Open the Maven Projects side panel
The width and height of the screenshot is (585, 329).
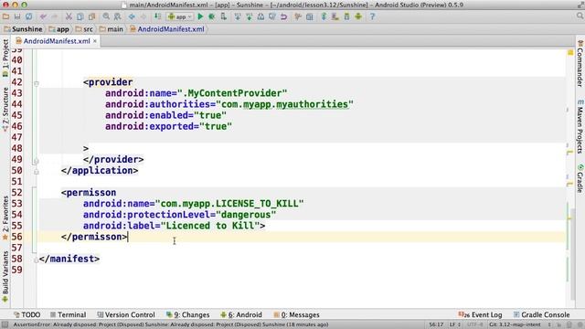pyautogui.click(x=580, y=126)
